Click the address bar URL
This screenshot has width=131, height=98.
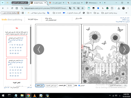[x=46, y=8]
